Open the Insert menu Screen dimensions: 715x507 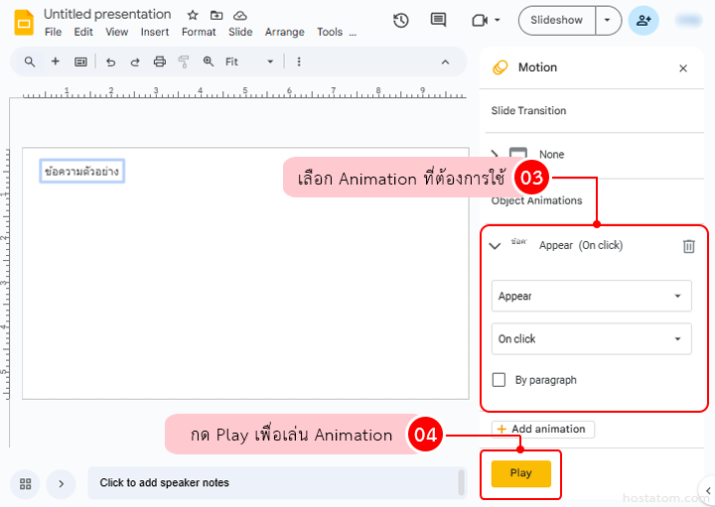pyautogui.click(x=155, y=32)
